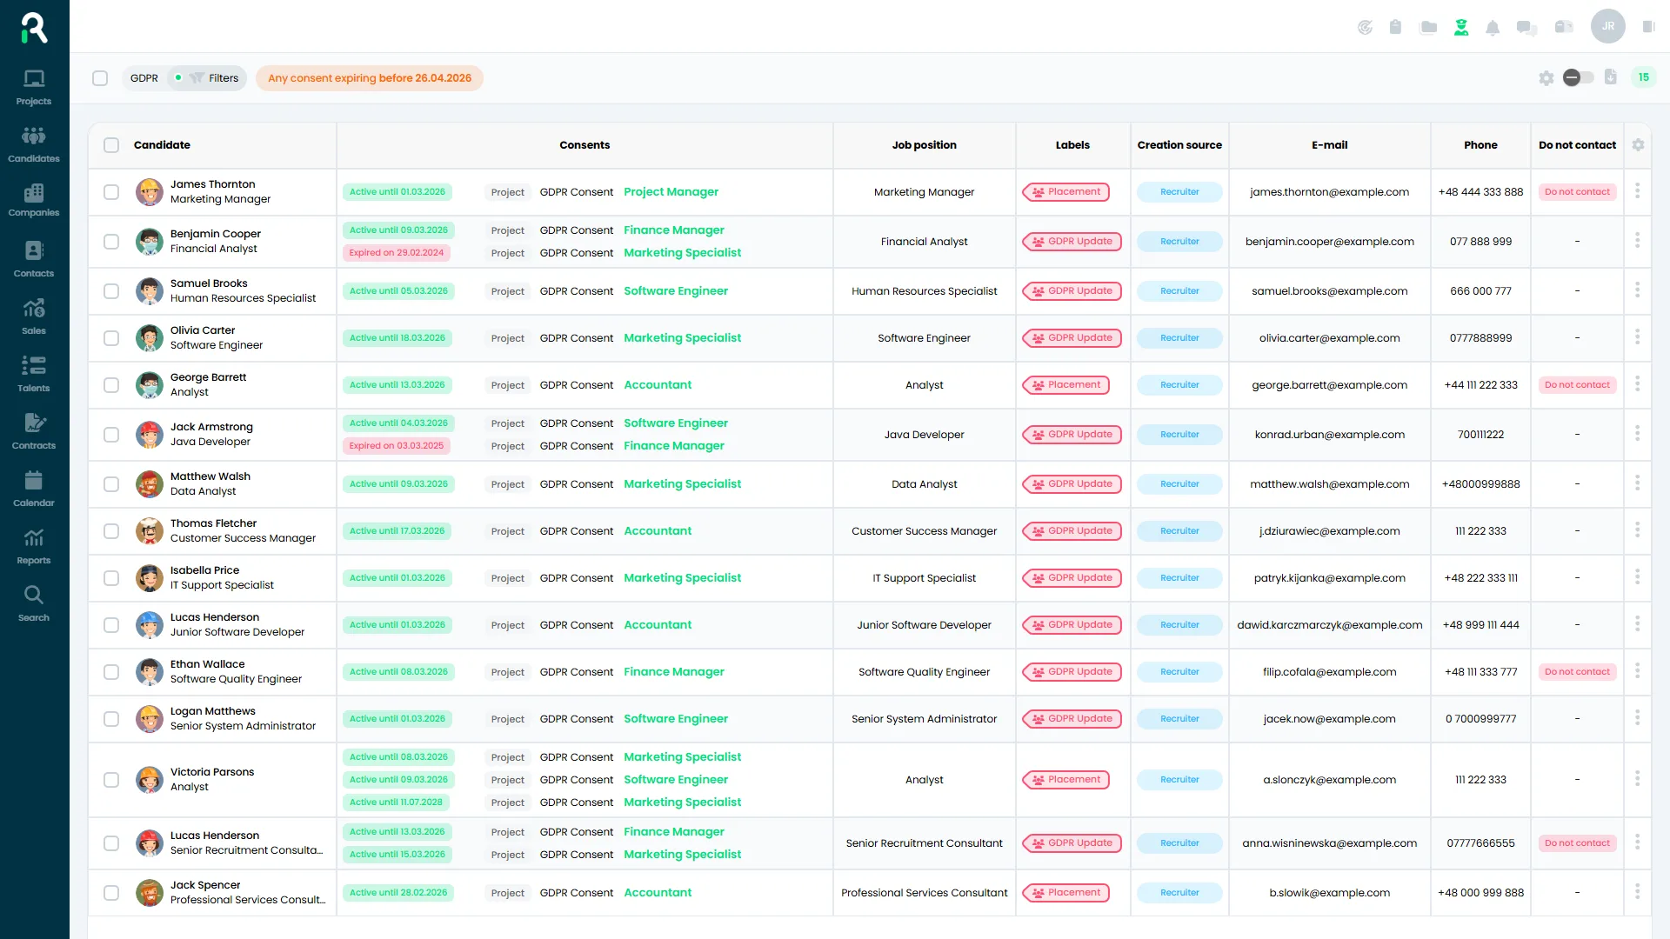Image resolution: width=1670 pixels, height=939 pixels.
Task: Tick the checkbox for James Thornton
Action: pyautogui.click(x=111, y=192)
